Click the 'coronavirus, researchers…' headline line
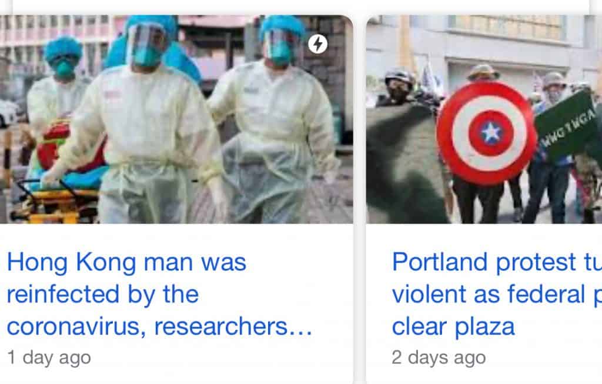Screen dimensions: 602x384 point(159,327)
